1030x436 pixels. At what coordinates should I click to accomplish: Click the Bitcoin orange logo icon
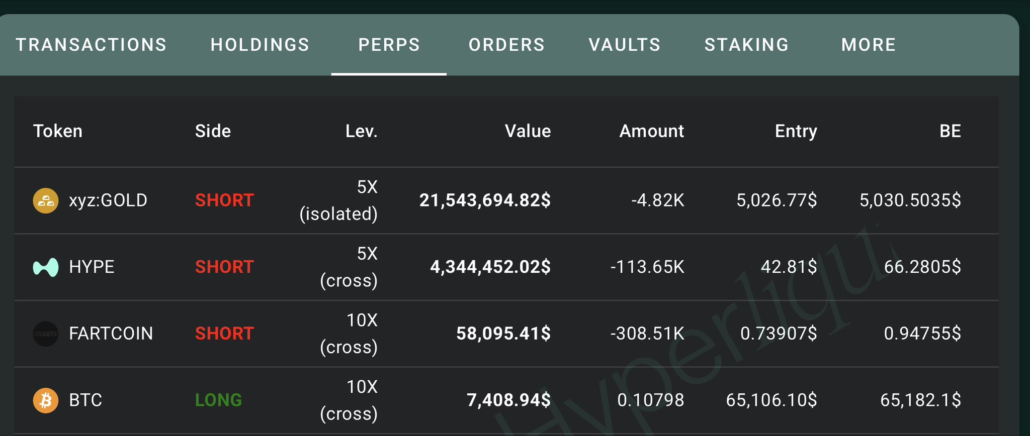click(46, 400)
